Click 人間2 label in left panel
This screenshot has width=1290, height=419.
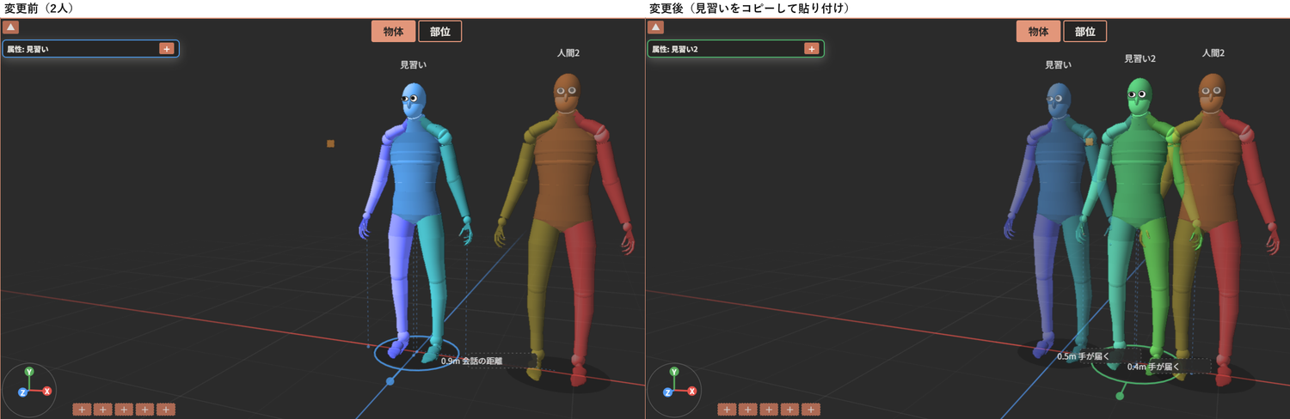pyautogui.click(x=568, y=53)
